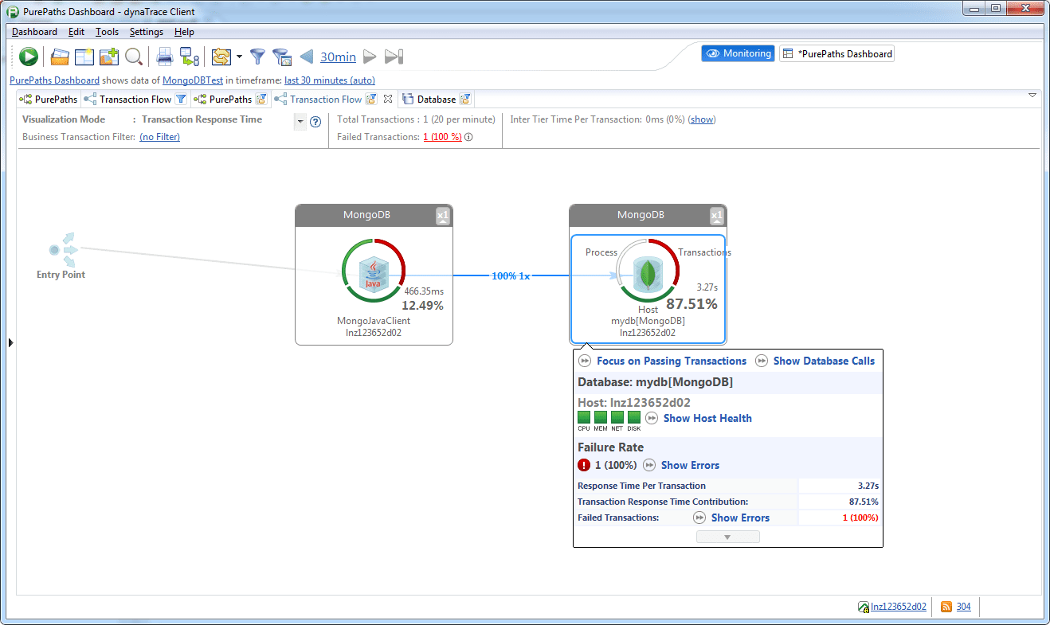Click failed transactions 1 (100 %) link
The image size is (1050, 625).
tap(442, 137)
